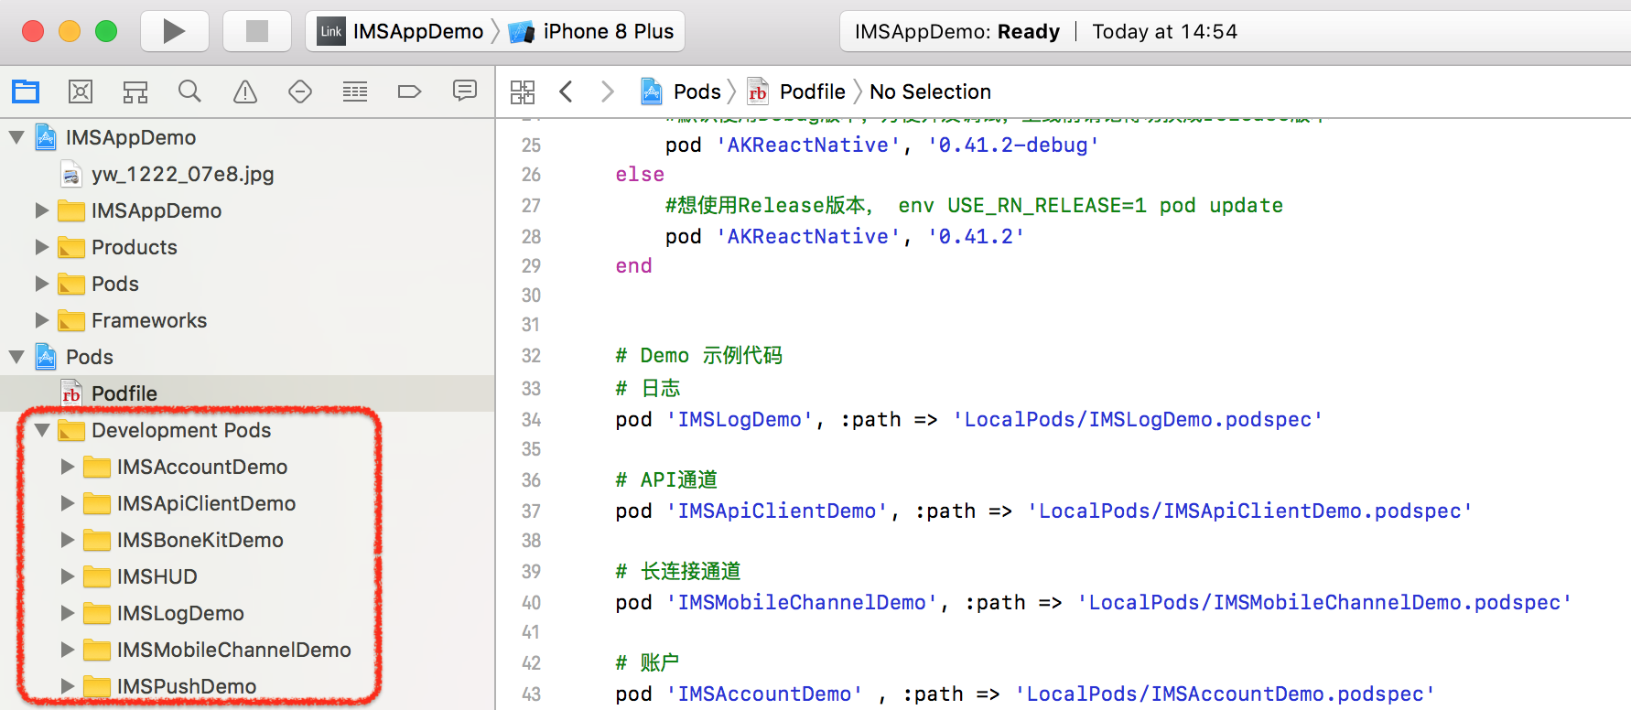Show the Symbol navigator
The height and width of the screenshot is (710, 1631).
(135, 91)
